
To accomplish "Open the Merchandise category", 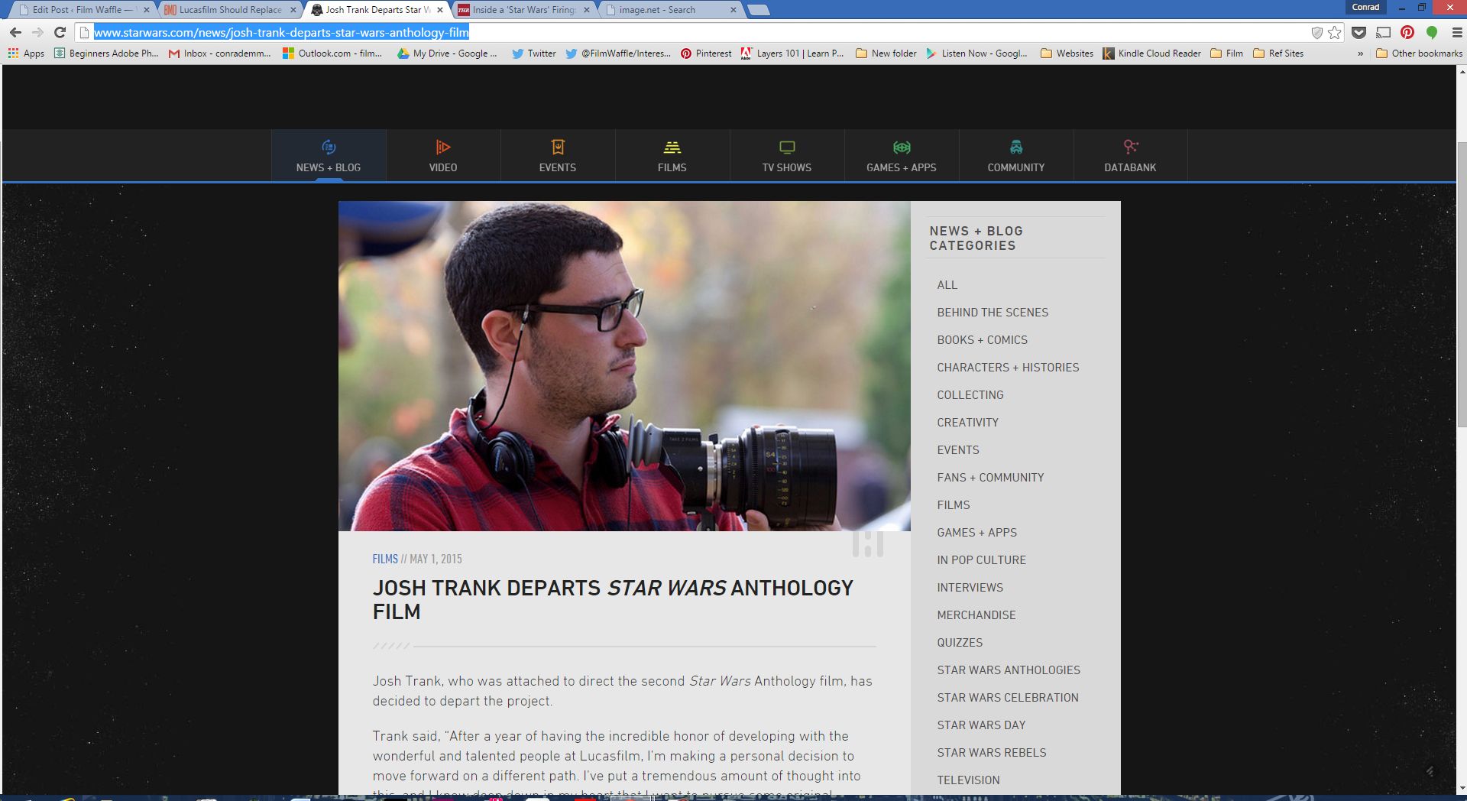I will [x=976, y=615].
